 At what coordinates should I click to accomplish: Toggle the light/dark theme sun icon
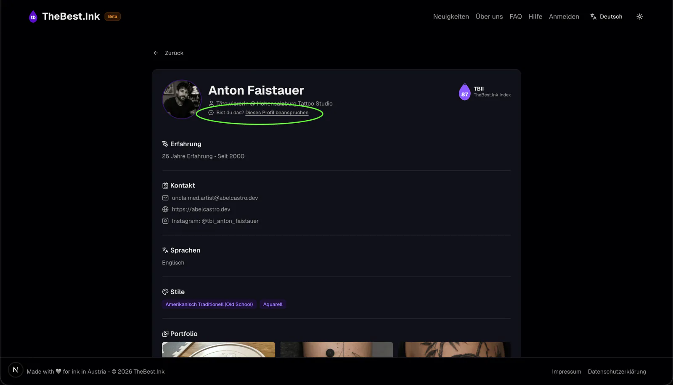click(x=639, y=17)
